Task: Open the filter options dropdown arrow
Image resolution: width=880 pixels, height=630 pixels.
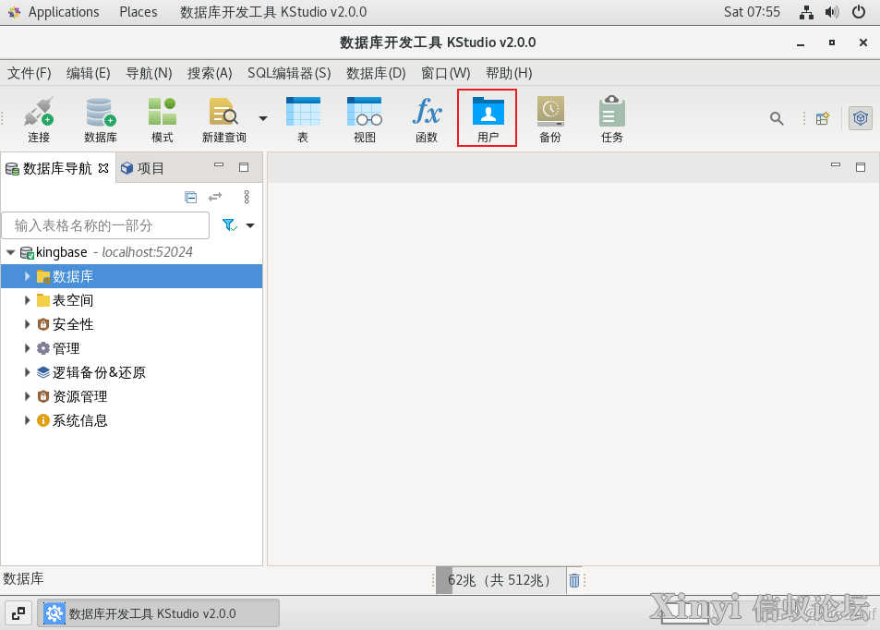Action: 250,225
